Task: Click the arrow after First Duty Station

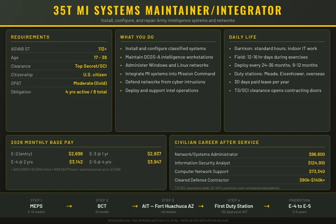Action: click(x=267, y=206)
